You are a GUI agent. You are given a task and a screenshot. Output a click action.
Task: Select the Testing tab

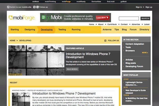coord(62,29)
